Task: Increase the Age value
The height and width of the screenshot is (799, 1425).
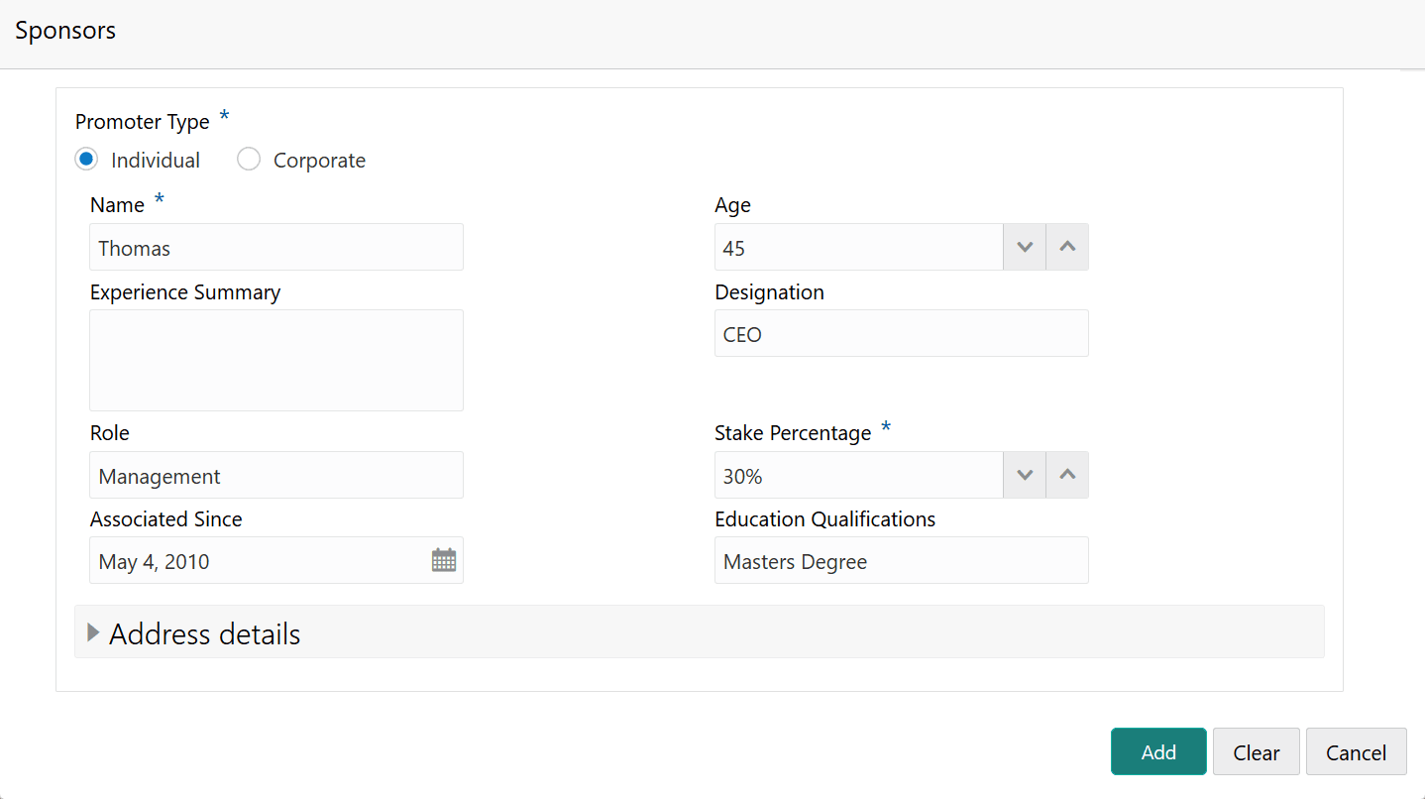Action: 1067,248
